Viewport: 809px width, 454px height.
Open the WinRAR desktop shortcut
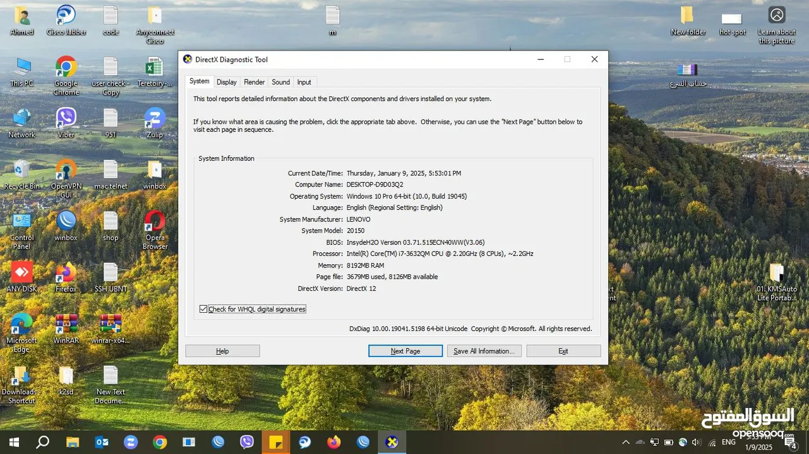pyautogui.click(x=66, y=328)
